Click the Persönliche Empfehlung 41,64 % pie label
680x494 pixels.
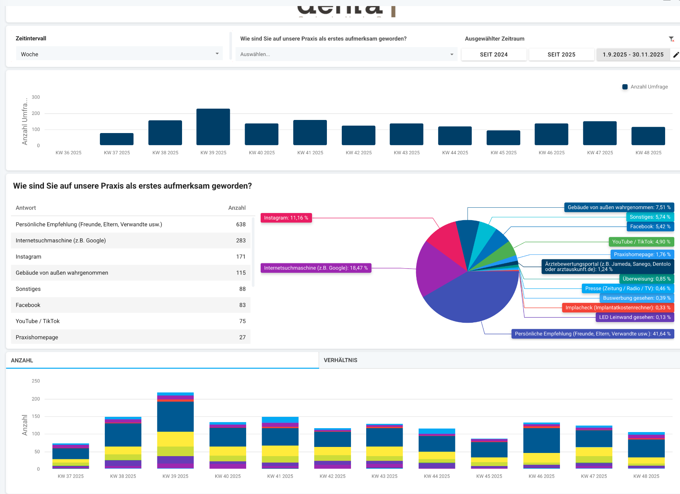(593, 334)
